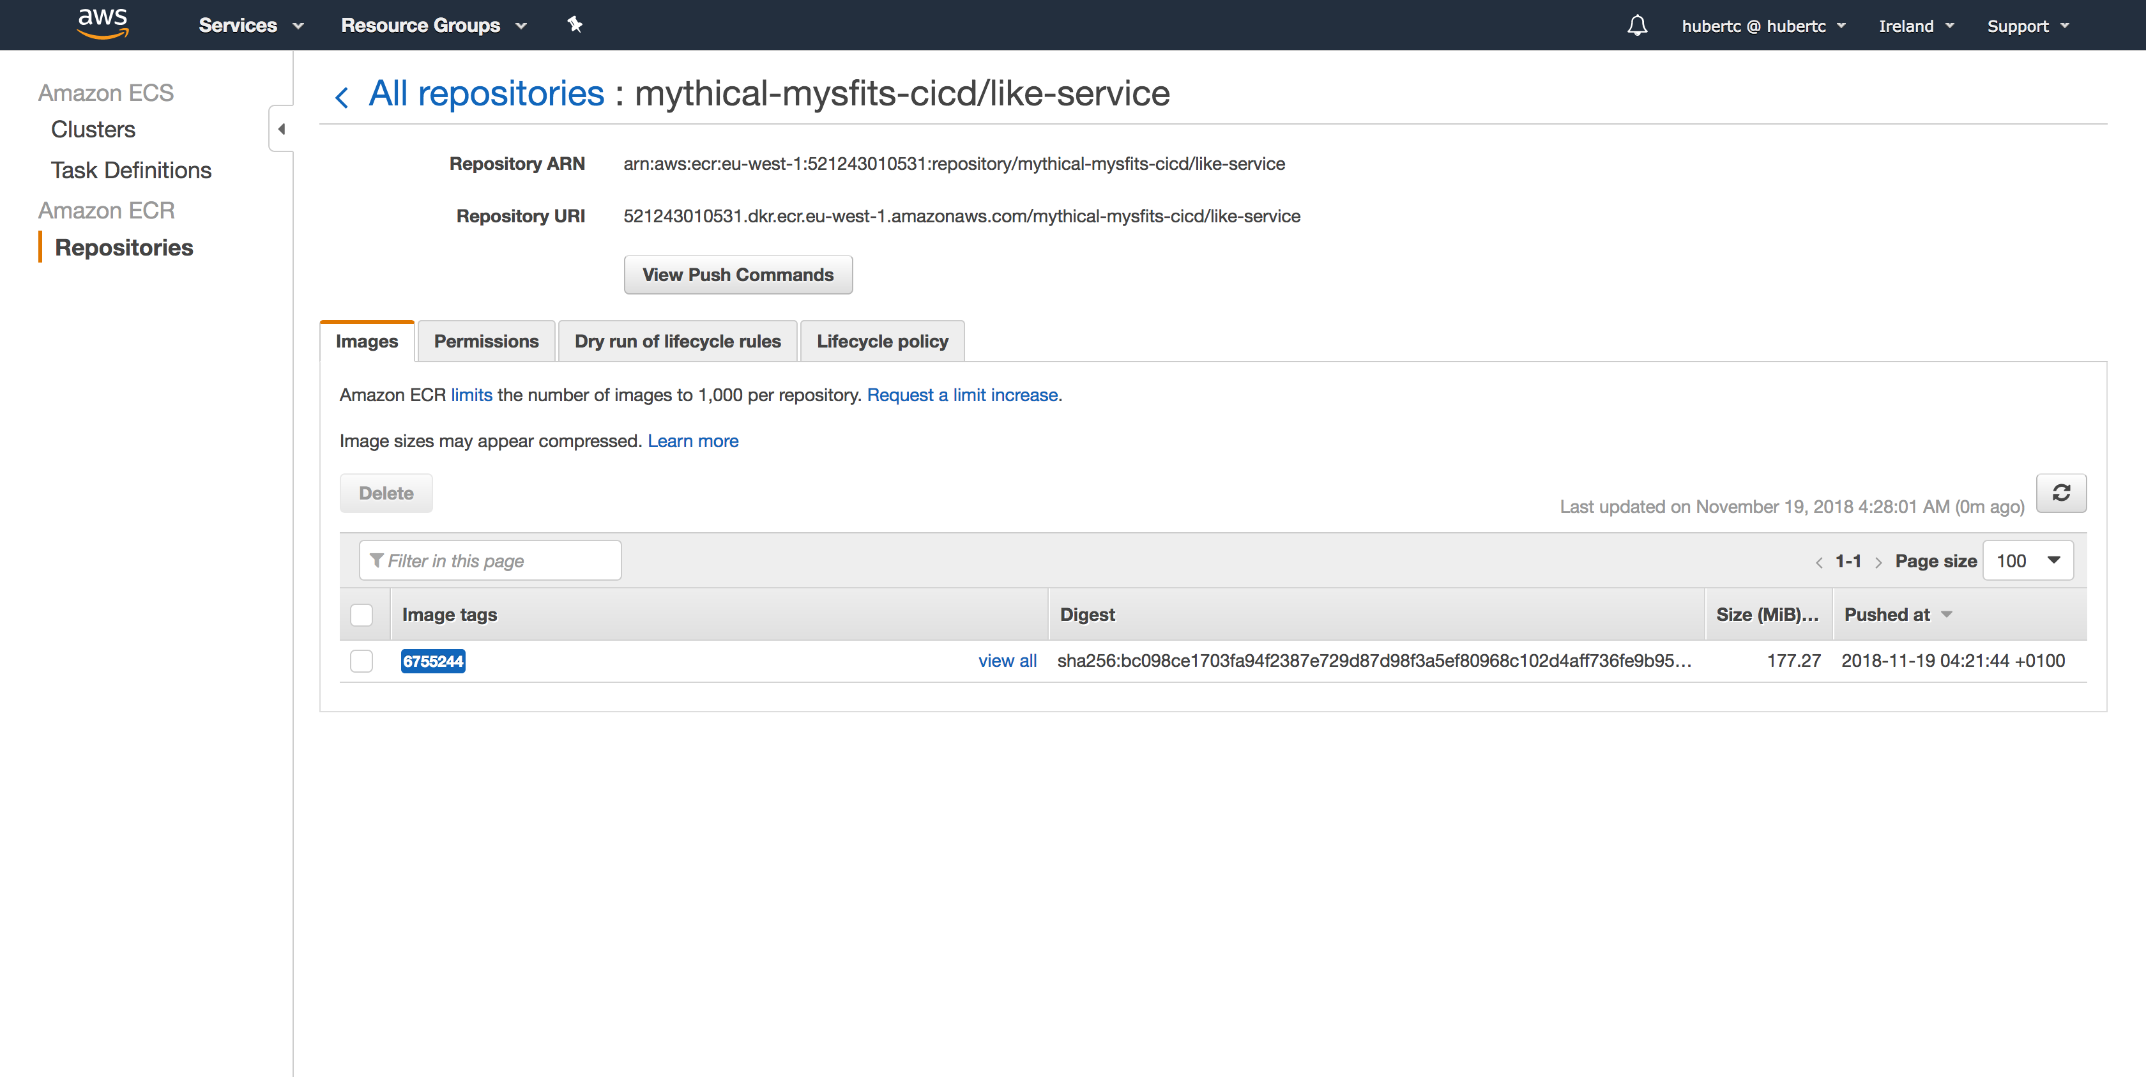Click the 177.27 size value
This screenshot has width=2146, height=1086.
pyautogui.click(x=1793, y=661)
